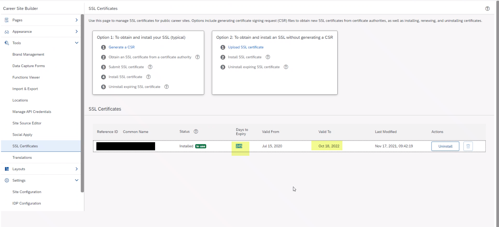499x227 pixels.
Task: Click the Days to Expiry value 245
Action: point(239,146)
